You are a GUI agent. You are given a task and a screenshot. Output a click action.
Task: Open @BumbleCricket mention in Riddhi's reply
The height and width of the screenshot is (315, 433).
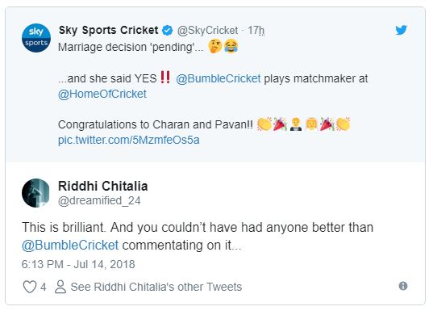click(70, 246)
